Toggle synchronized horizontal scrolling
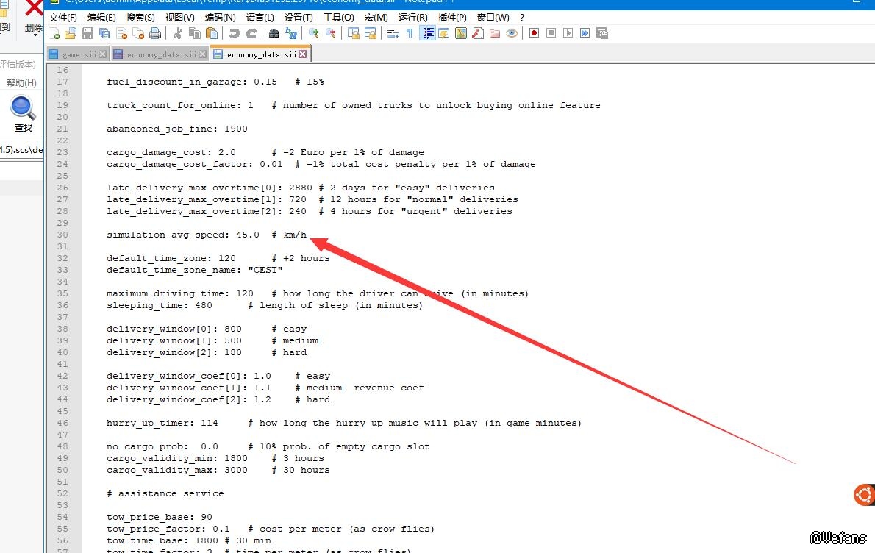Screen dimensions: 875x553 [x=370, y=34]
